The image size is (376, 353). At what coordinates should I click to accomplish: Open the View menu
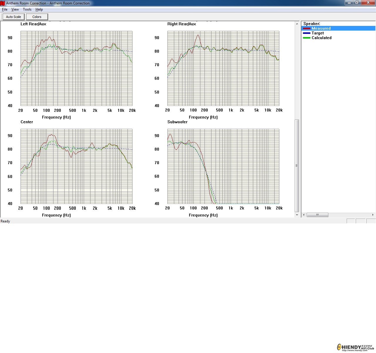click(x=15, y=9)
